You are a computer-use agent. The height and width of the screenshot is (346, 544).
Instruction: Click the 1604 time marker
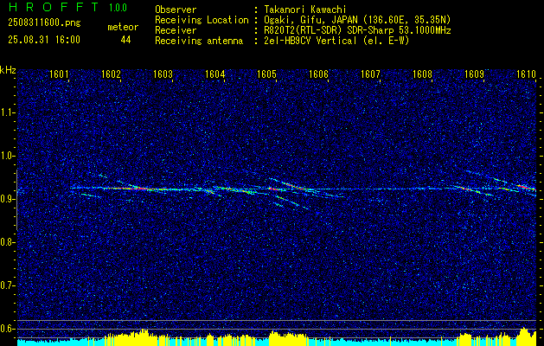point(214,74)
